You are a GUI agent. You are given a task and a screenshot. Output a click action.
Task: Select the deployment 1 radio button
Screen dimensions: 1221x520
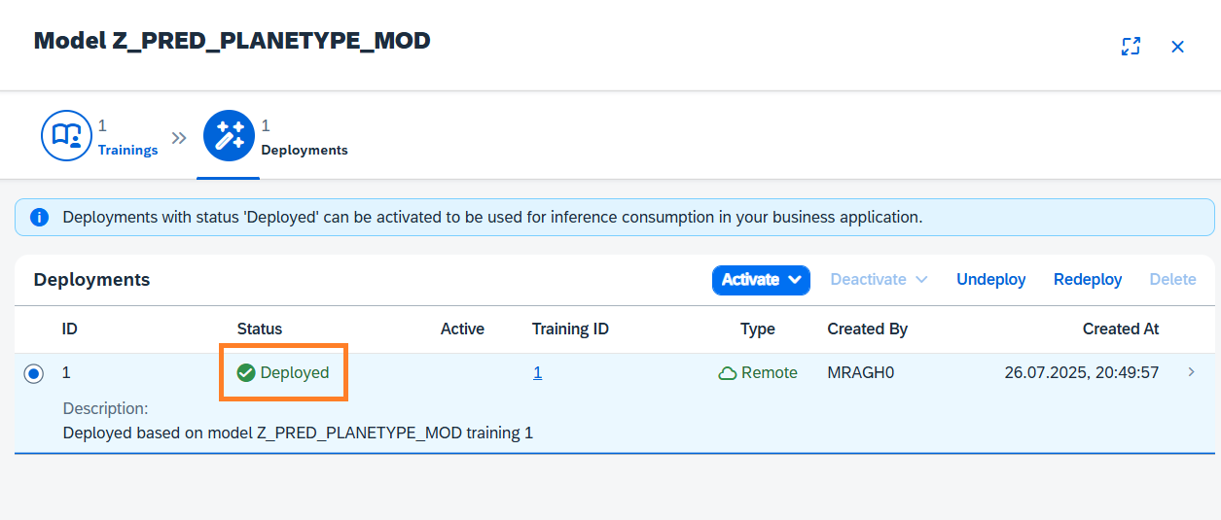tap(34, 373)
